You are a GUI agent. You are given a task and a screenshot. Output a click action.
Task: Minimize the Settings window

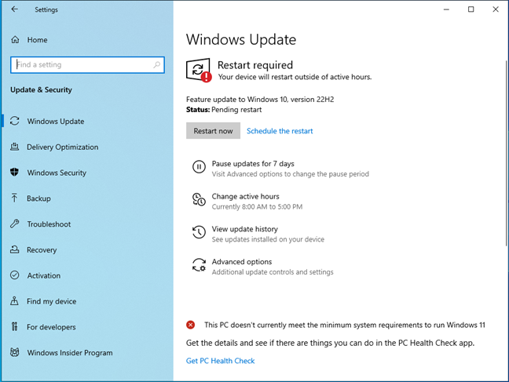point(446,9)
